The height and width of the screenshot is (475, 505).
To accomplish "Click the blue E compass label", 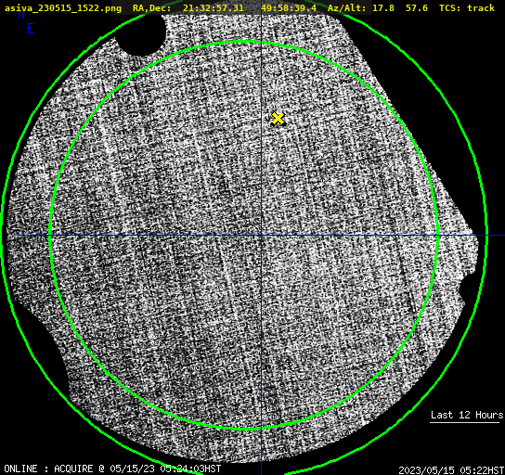I will point(31,29).
